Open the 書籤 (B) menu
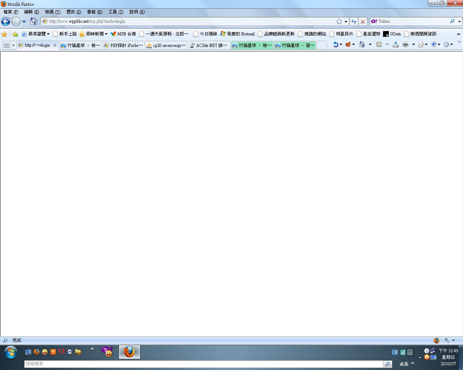Image resolution: width=463 pixels, height=370 pixels. (95, 12)
